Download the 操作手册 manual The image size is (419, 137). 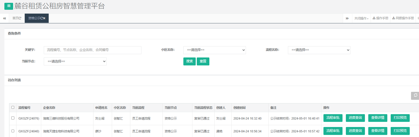[380, 18]
